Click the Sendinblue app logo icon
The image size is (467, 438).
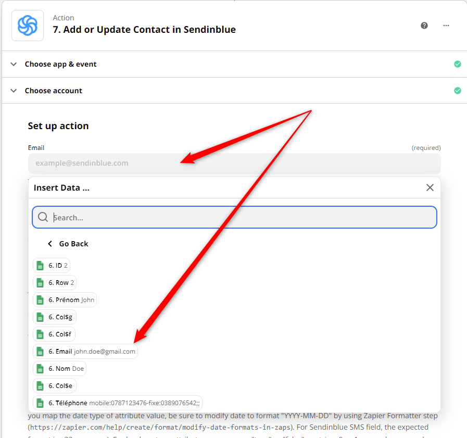28,26
